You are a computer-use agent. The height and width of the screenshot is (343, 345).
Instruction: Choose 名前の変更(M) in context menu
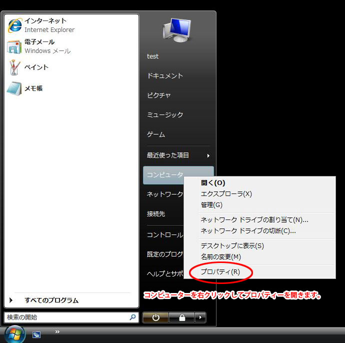pos(259,256)
